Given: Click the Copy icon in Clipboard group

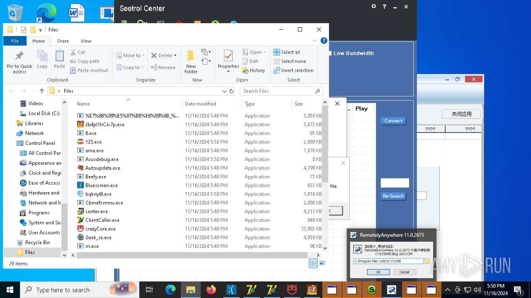Looking at the screenshot, I should coord(42,56).
